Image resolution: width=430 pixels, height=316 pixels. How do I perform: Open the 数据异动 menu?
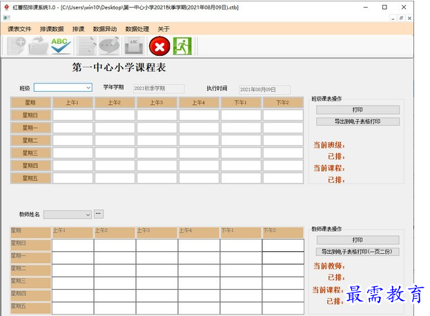point(105,29)
